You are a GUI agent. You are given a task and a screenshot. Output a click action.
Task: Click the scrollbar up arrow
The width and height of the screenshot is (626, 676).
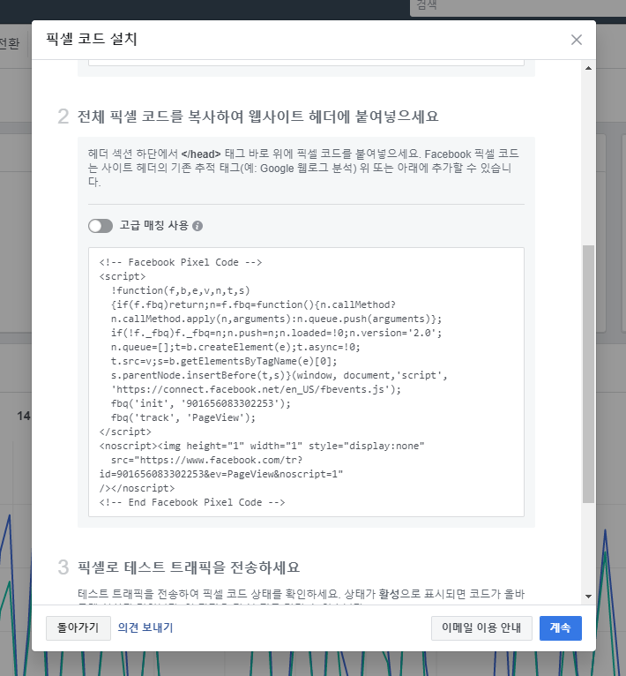[588, 68]
